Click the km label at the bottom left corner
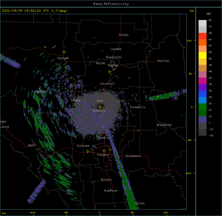222x216 pixels. pos(4,213)
